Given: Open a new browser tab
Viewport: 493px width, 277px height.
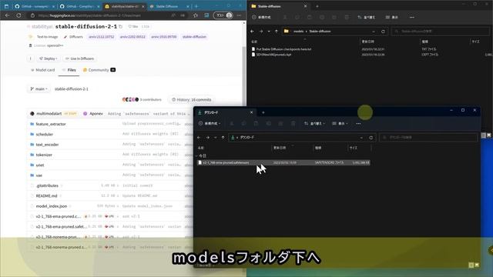Looking at the screenshot, I should (196, 6).
